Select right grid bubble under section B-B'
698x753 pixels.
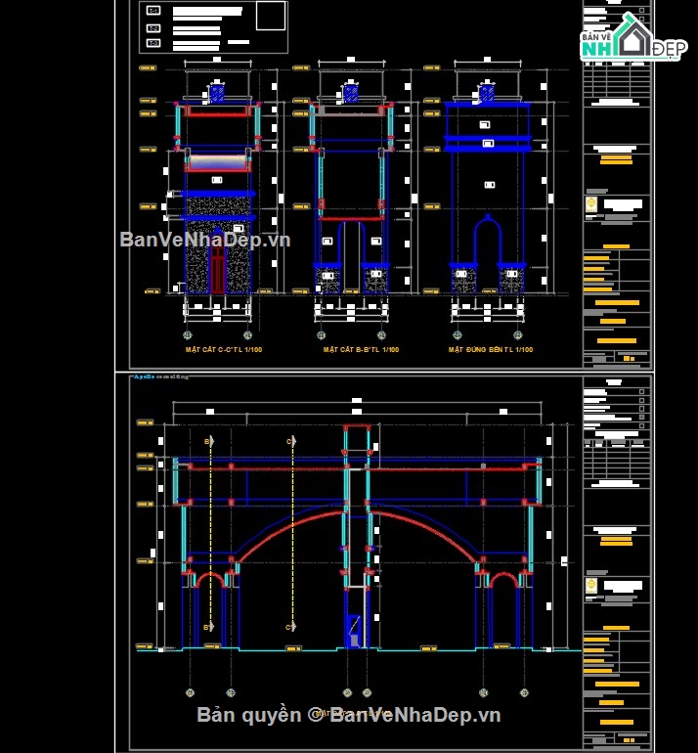(x=381, y=334)
